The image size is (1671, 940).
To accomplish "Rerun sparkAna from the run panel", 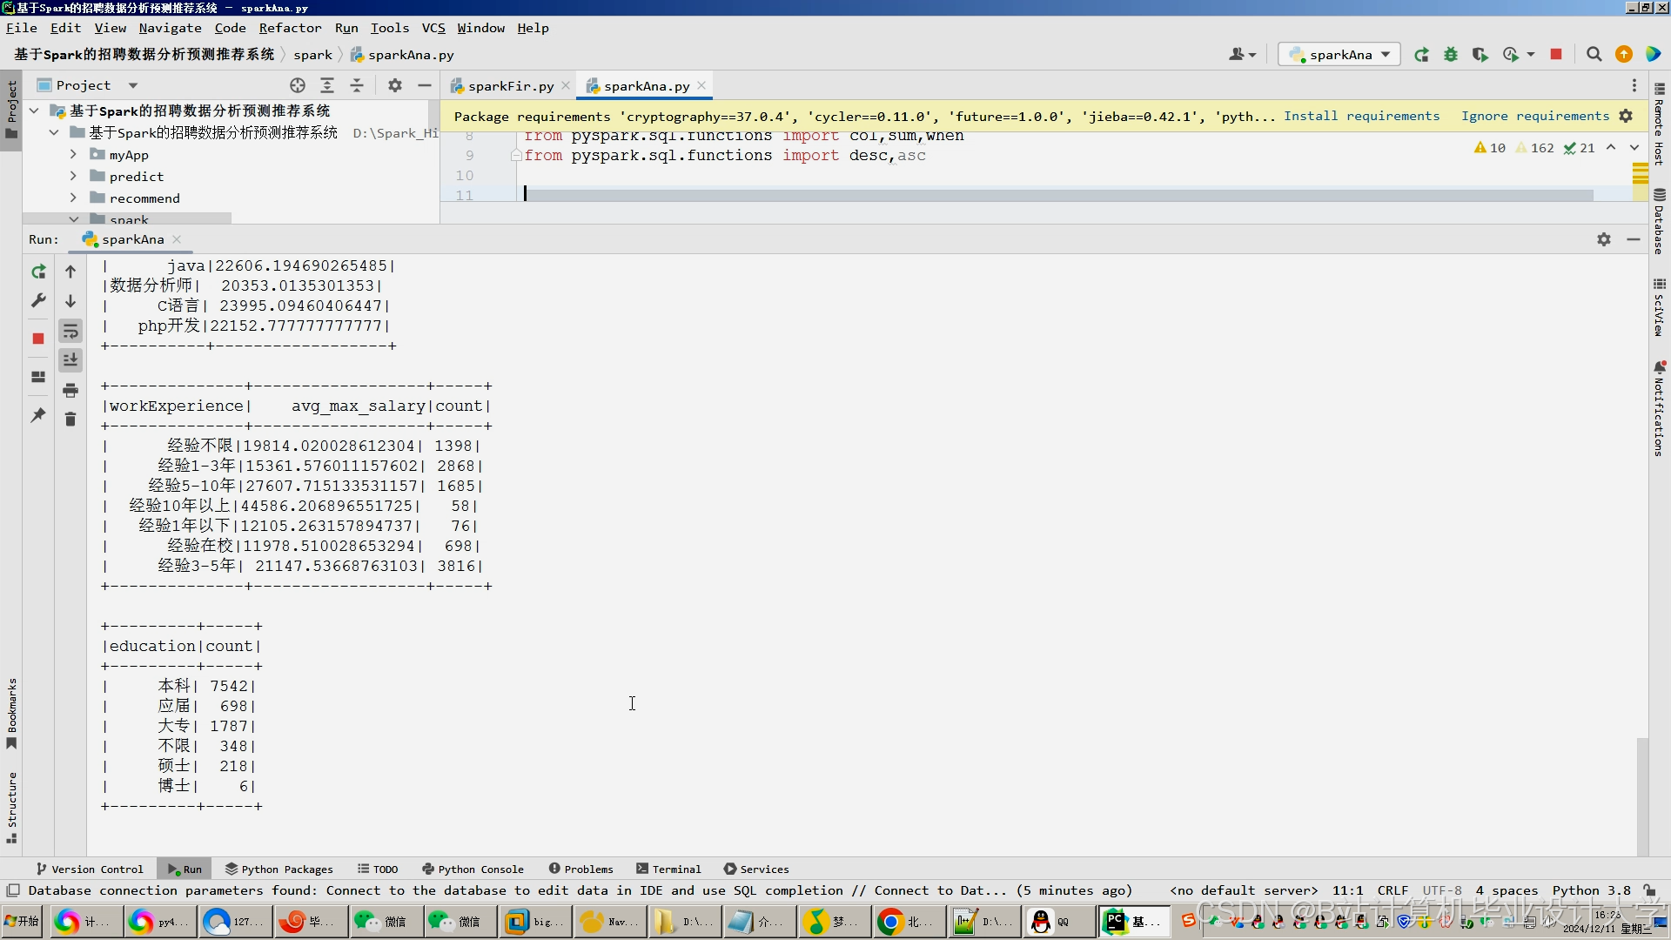I will 38,272.
